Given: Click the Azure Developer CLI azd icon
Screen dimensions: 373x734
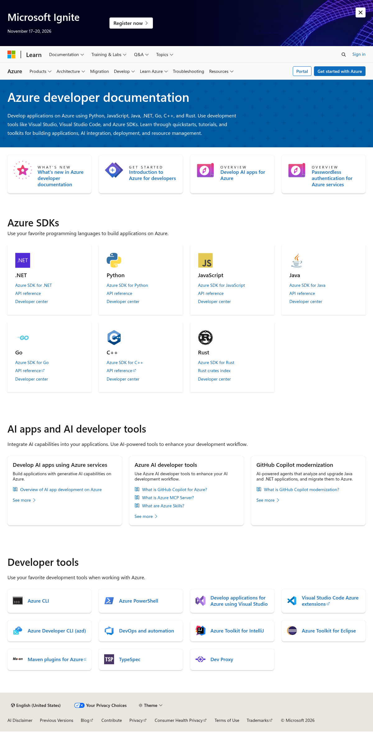Looking at the screenshot, I should pyautogui.click(x=18, y=631).
